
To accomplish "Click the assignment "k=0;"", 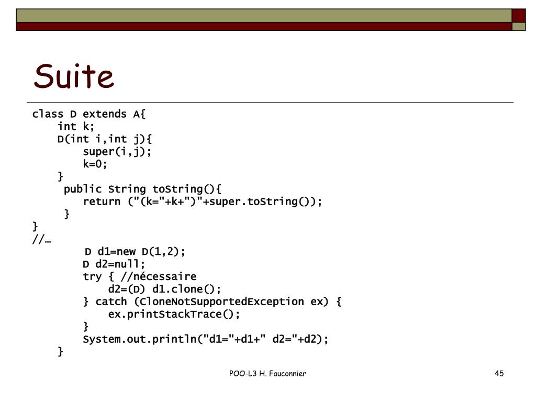I will pyautogui.click(x=95, y=164).
